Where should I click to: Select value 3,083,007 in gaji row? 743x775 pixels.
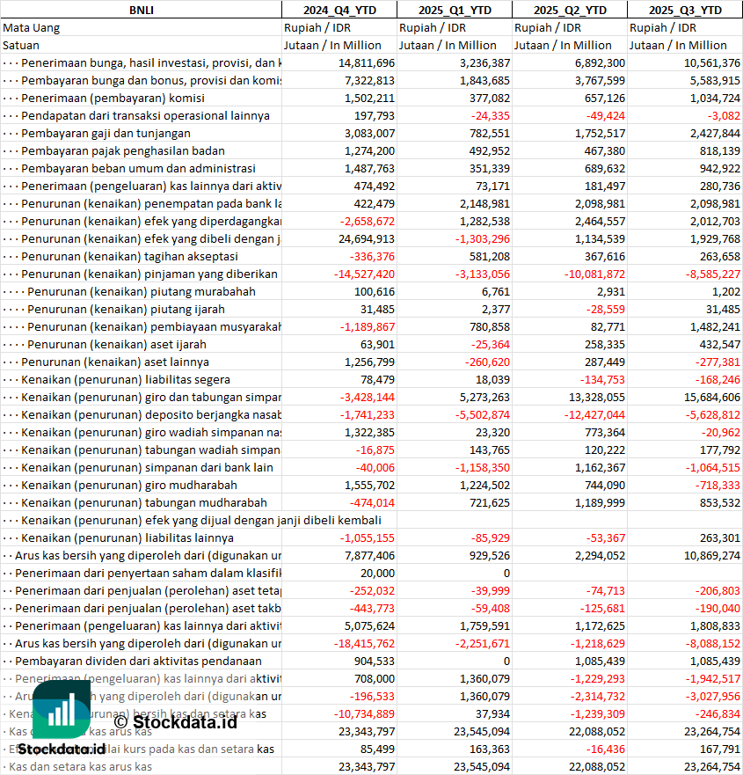pyautogui.click(x=369, y=134)
